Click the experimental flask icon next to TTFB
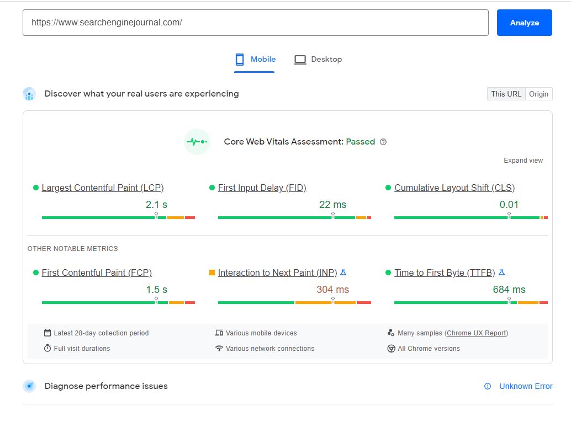The image size is (571, 427). coord(501,271)
